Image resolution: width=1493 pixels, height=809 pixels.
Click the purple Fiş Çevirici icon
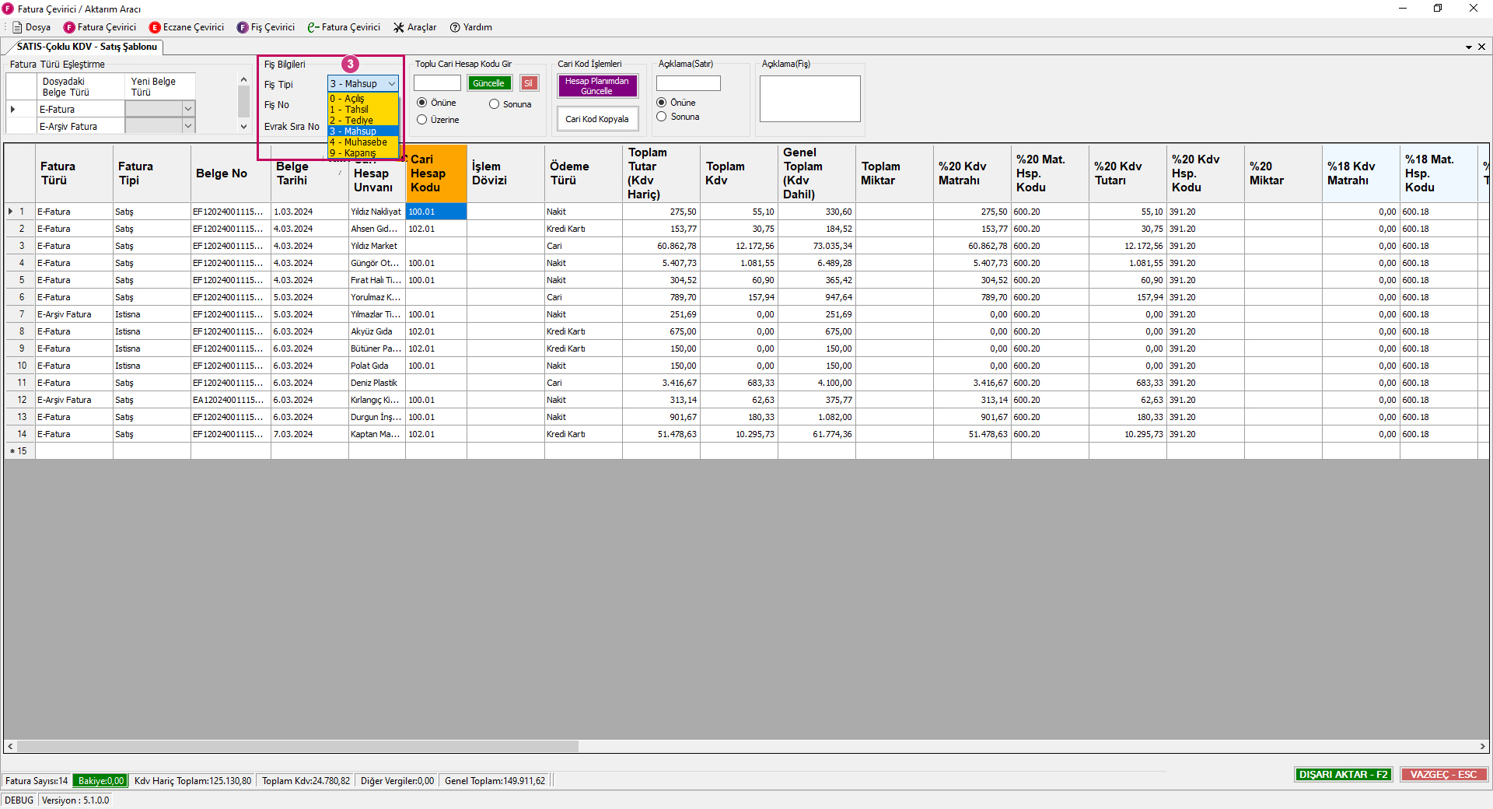tap(243, 27)
